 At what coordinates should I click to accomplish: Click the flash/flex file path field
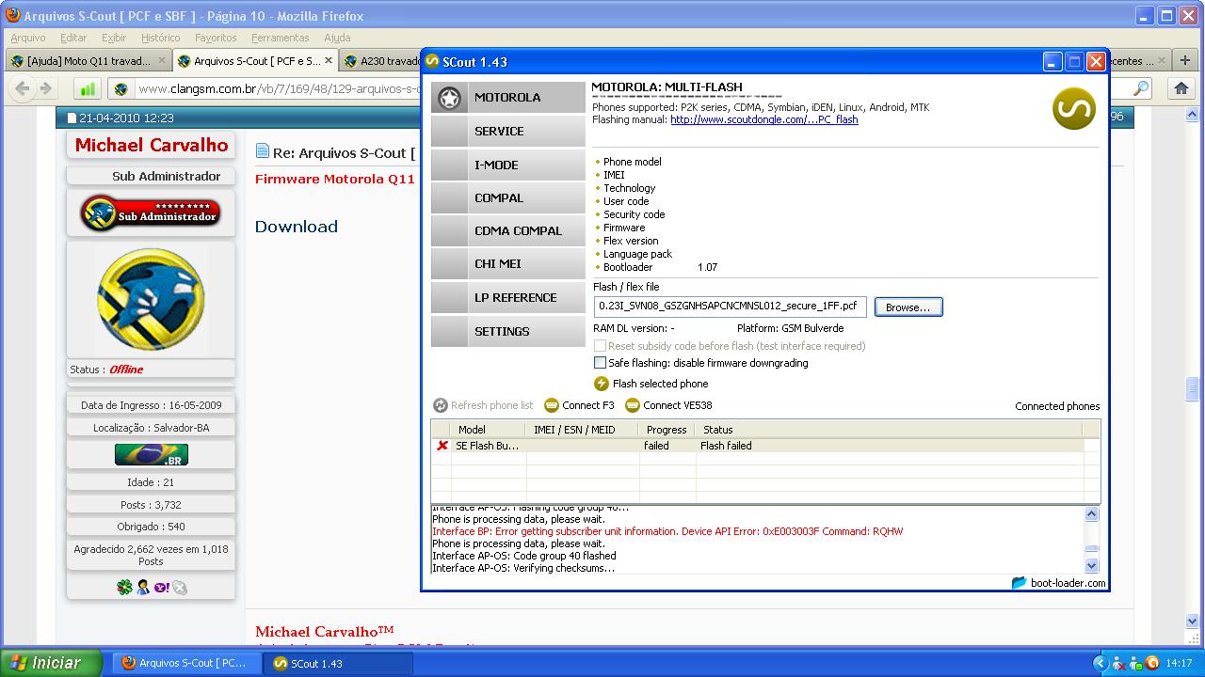tap(731, 307)
